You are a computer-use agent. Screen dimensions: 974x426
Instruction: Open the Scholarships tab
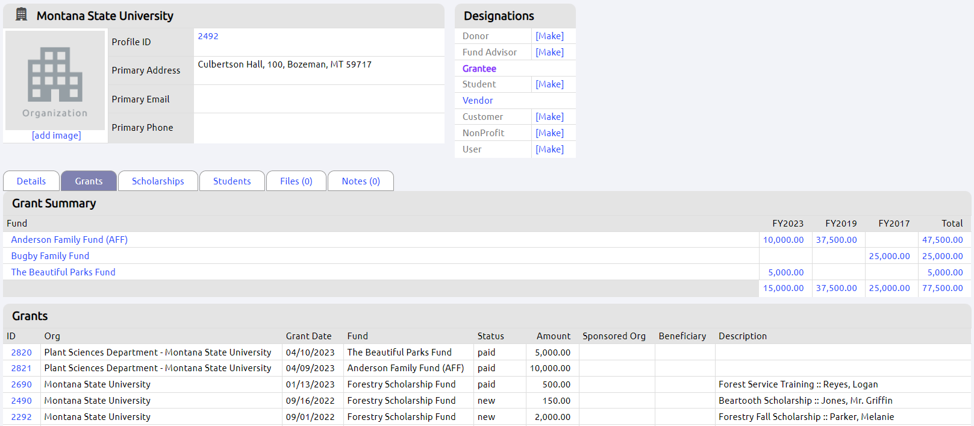pyautogui.click(x=158, y=181)
